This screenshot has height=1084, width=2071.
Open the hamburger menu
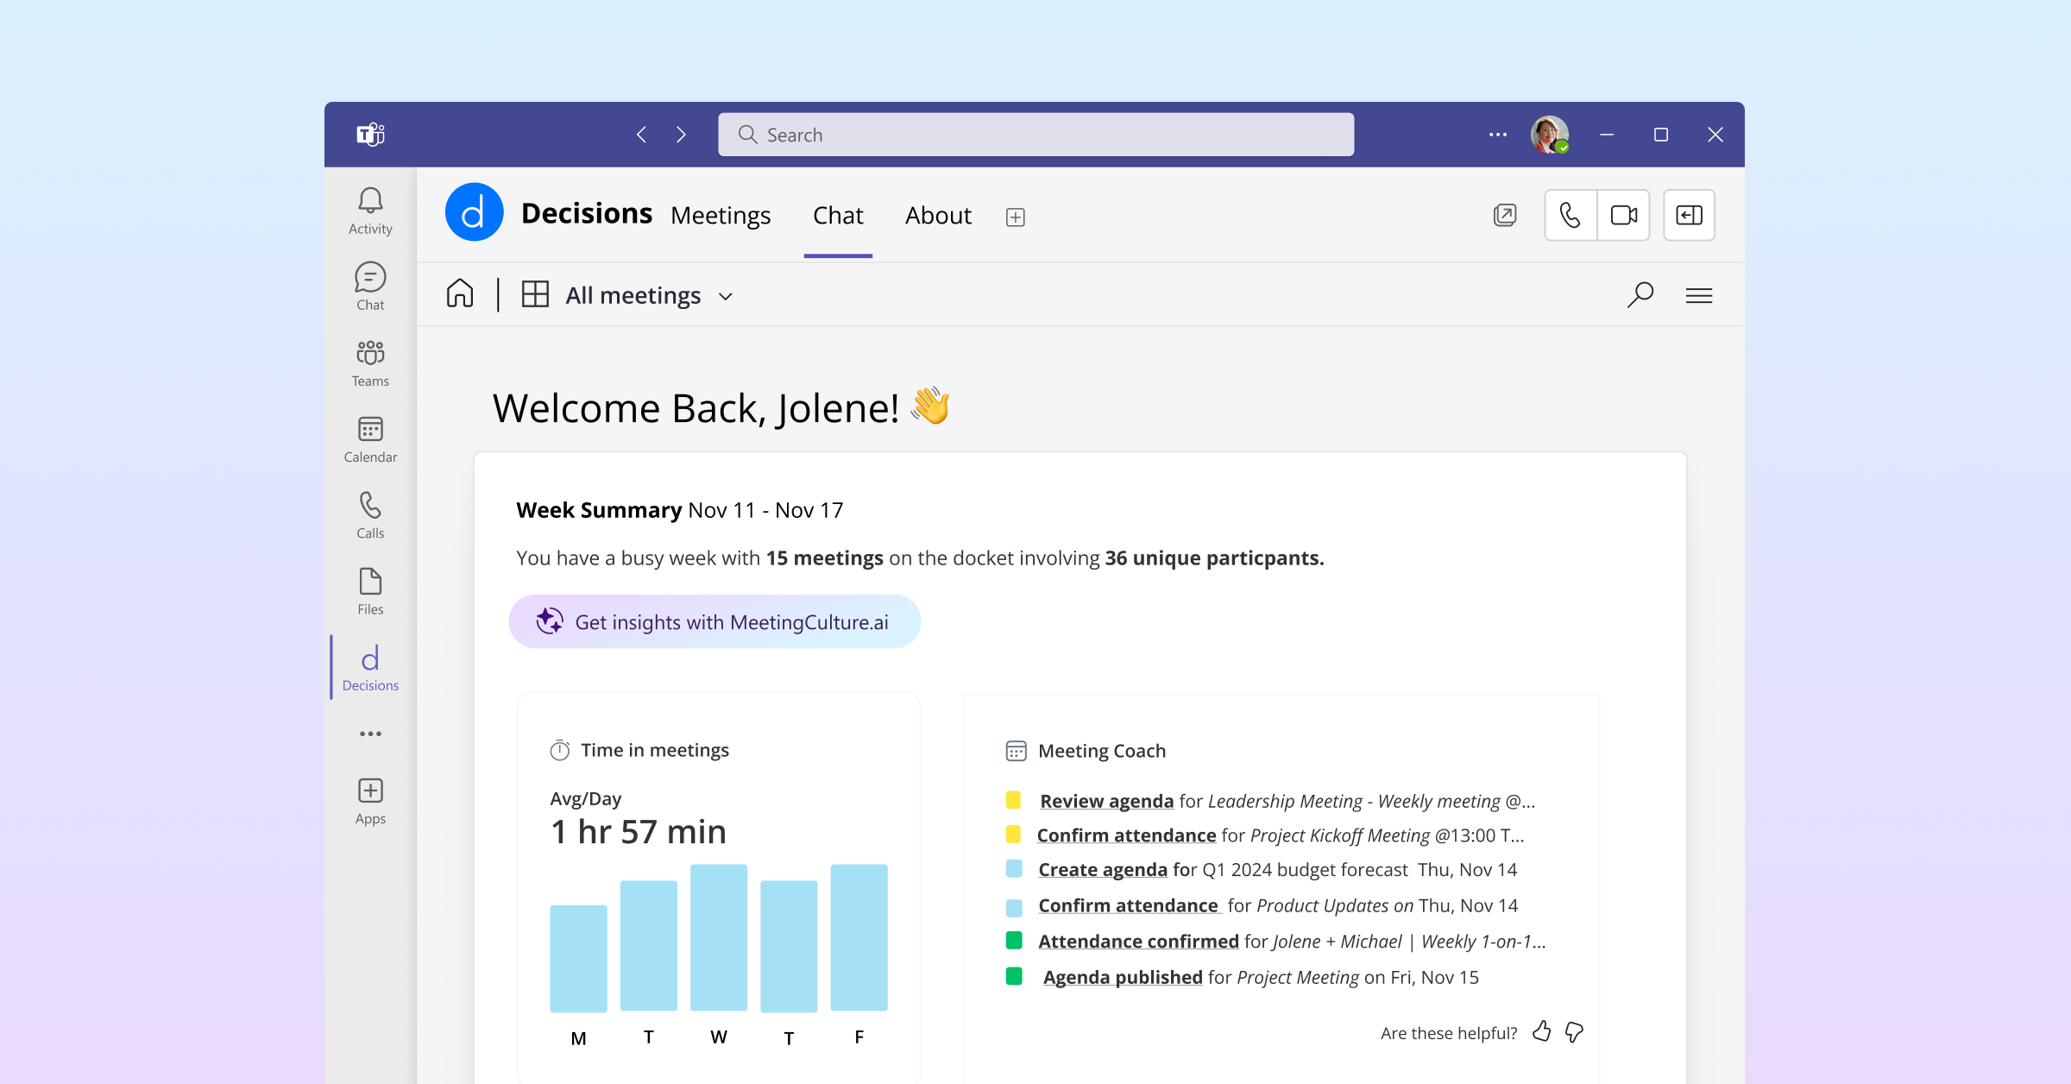(1699, 296)
